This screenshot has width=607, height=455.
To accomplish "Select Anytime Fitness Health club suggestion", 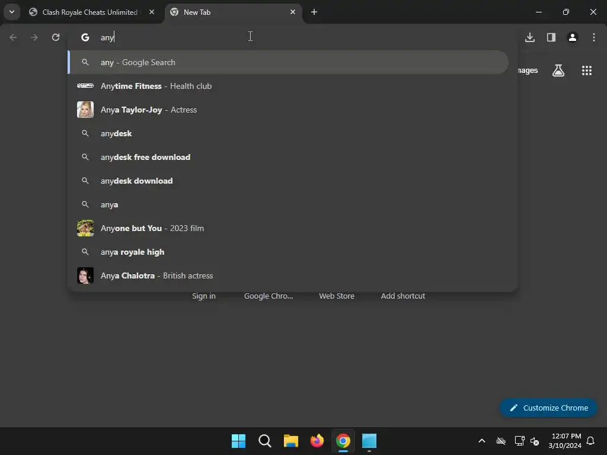I will click(x=289, y=86).
